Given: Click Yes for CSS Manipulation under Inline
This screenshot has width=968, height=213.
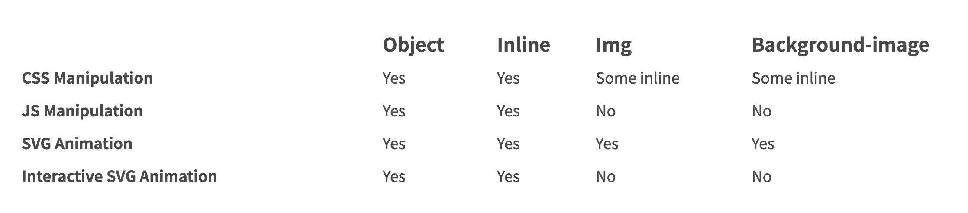Looking at the screenshot, I should click(x=508, y=78).
